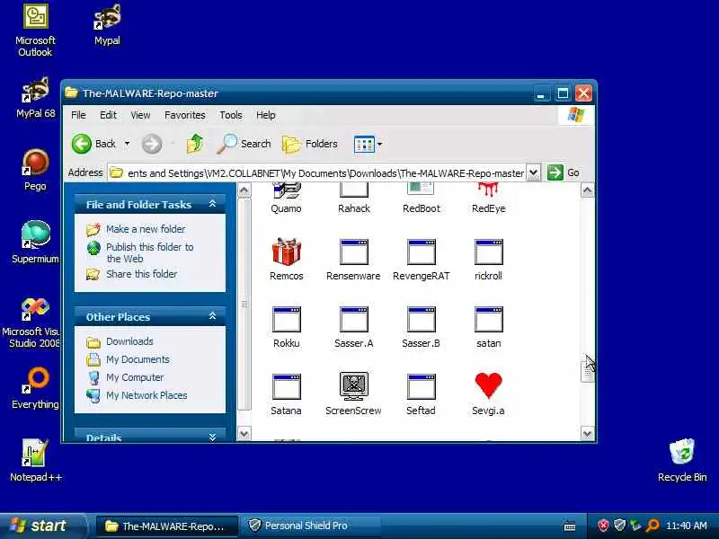This screenshot has width=719, height=539.
Task: Click the Forward arrow button
Action: click(151, 144)
